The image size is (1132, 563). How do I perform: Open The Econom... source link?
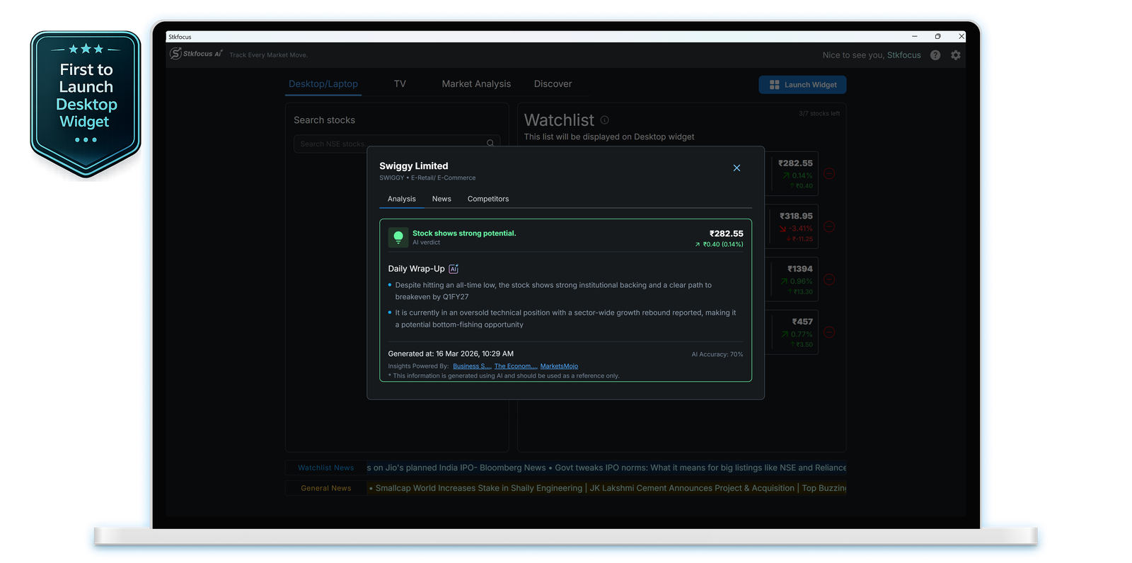(515, 366)
